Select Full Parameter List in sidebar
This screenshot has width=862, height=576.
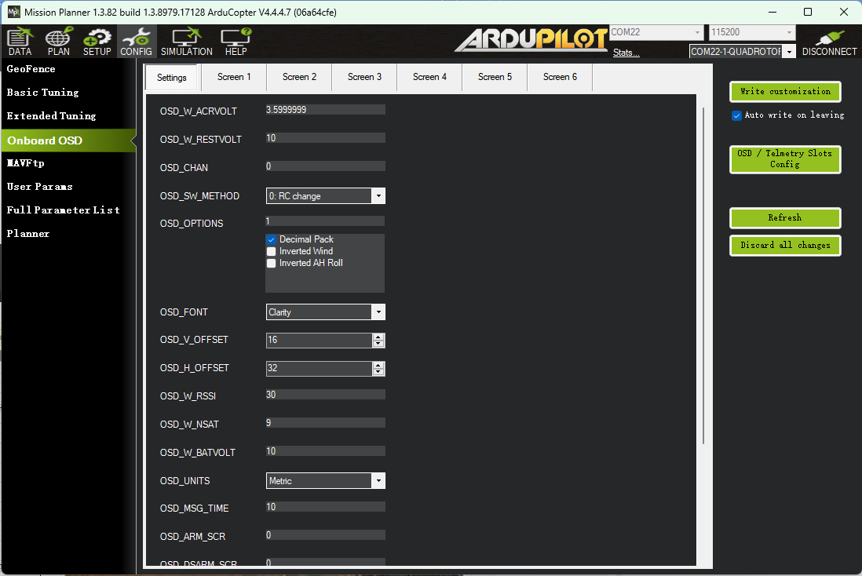click(x=63, y=210)
